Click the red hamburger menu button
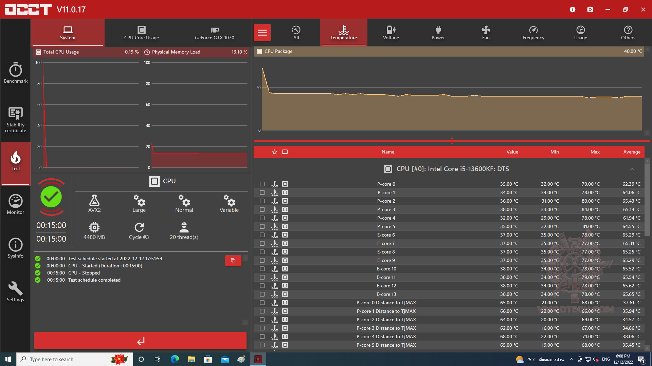The image size is (652, 366). point(262,33)
